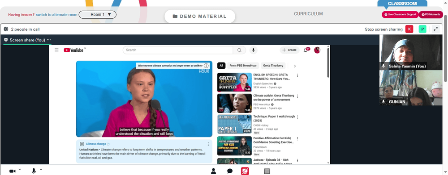Enter fullscreen with the expand arrows icon
This screenshot has width=448, height=175.
tap(435, 29)
